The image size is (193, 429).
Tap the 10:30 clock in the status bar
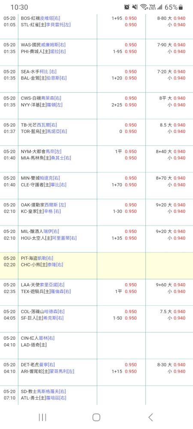(19, 7)
